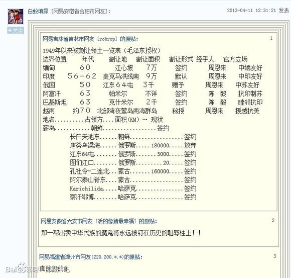Open 白蚁填屎 username profile link
291x278 pixels.
click(38, 12)
